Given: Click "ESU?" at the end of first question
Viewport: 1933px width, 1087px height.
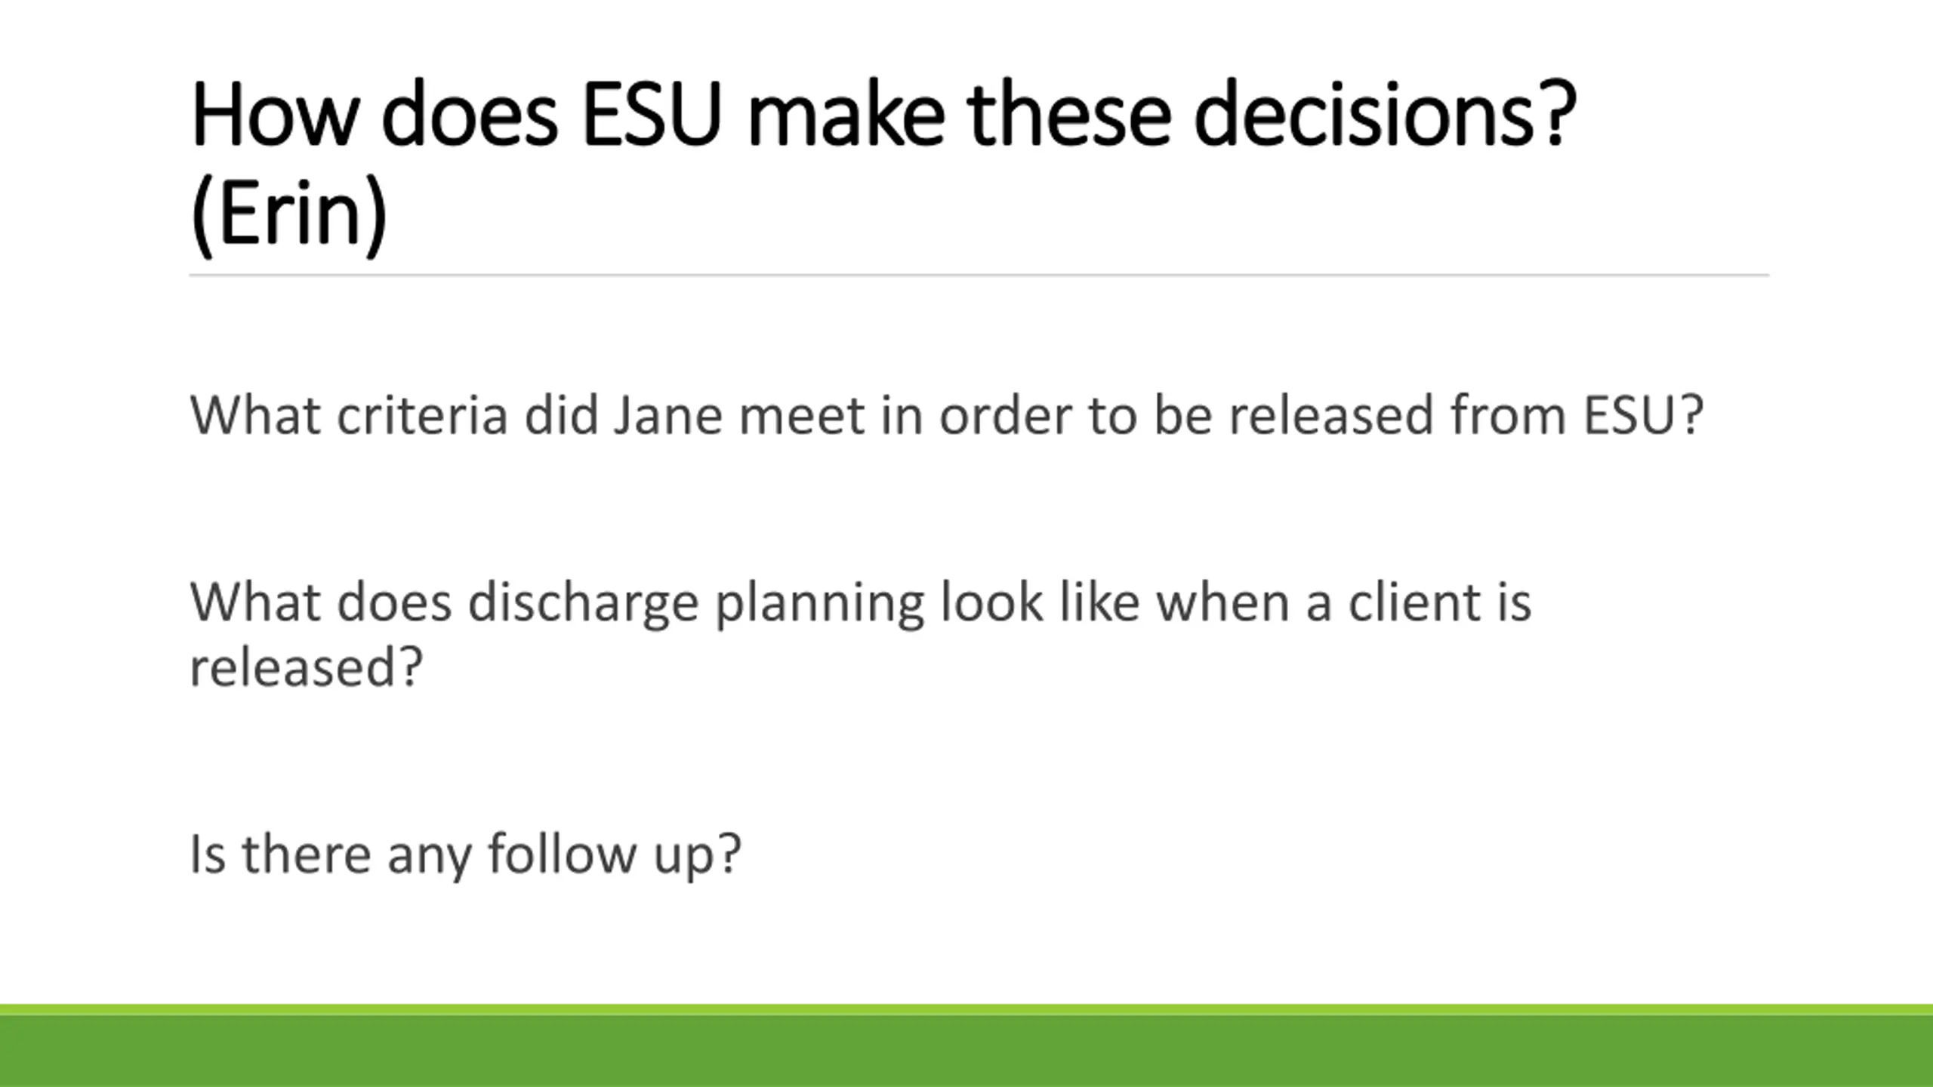Looking at the screenshot, I should [1643, 415].
